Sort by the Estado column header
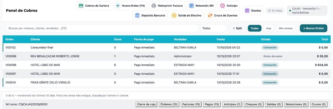 (x=266, y=39)
